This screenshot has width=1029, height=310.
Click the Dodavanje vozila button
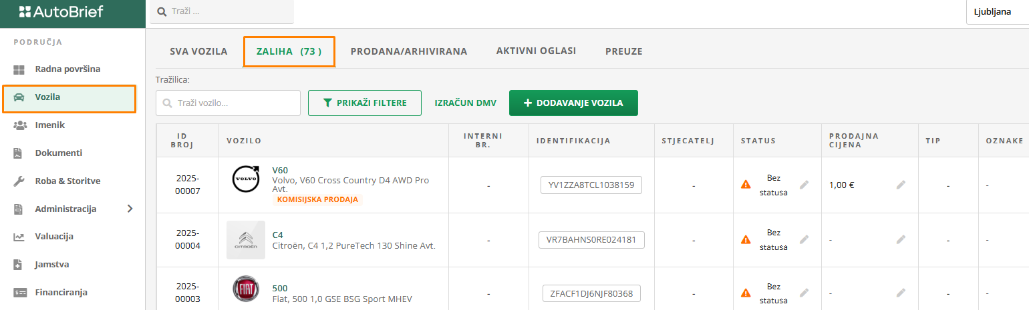pos(573,103)
